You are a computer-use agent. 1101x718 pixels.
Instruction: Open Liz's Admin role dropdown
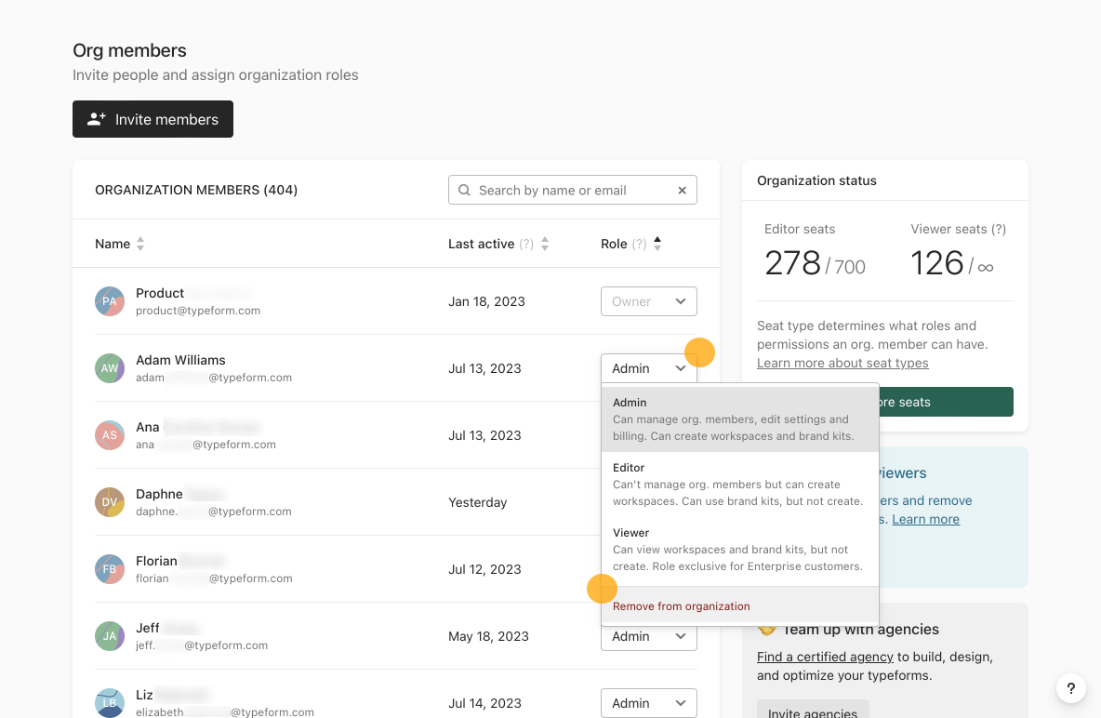click(x=649, y=703)
